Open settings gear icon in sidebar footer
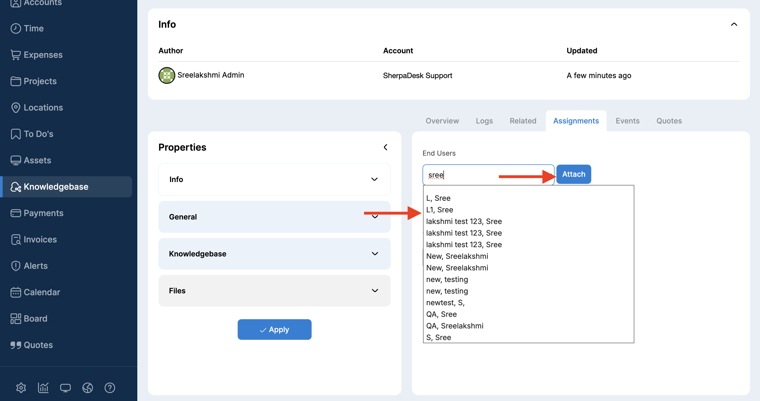The width and height of the screenshot is (760, 401). [21, 388]
